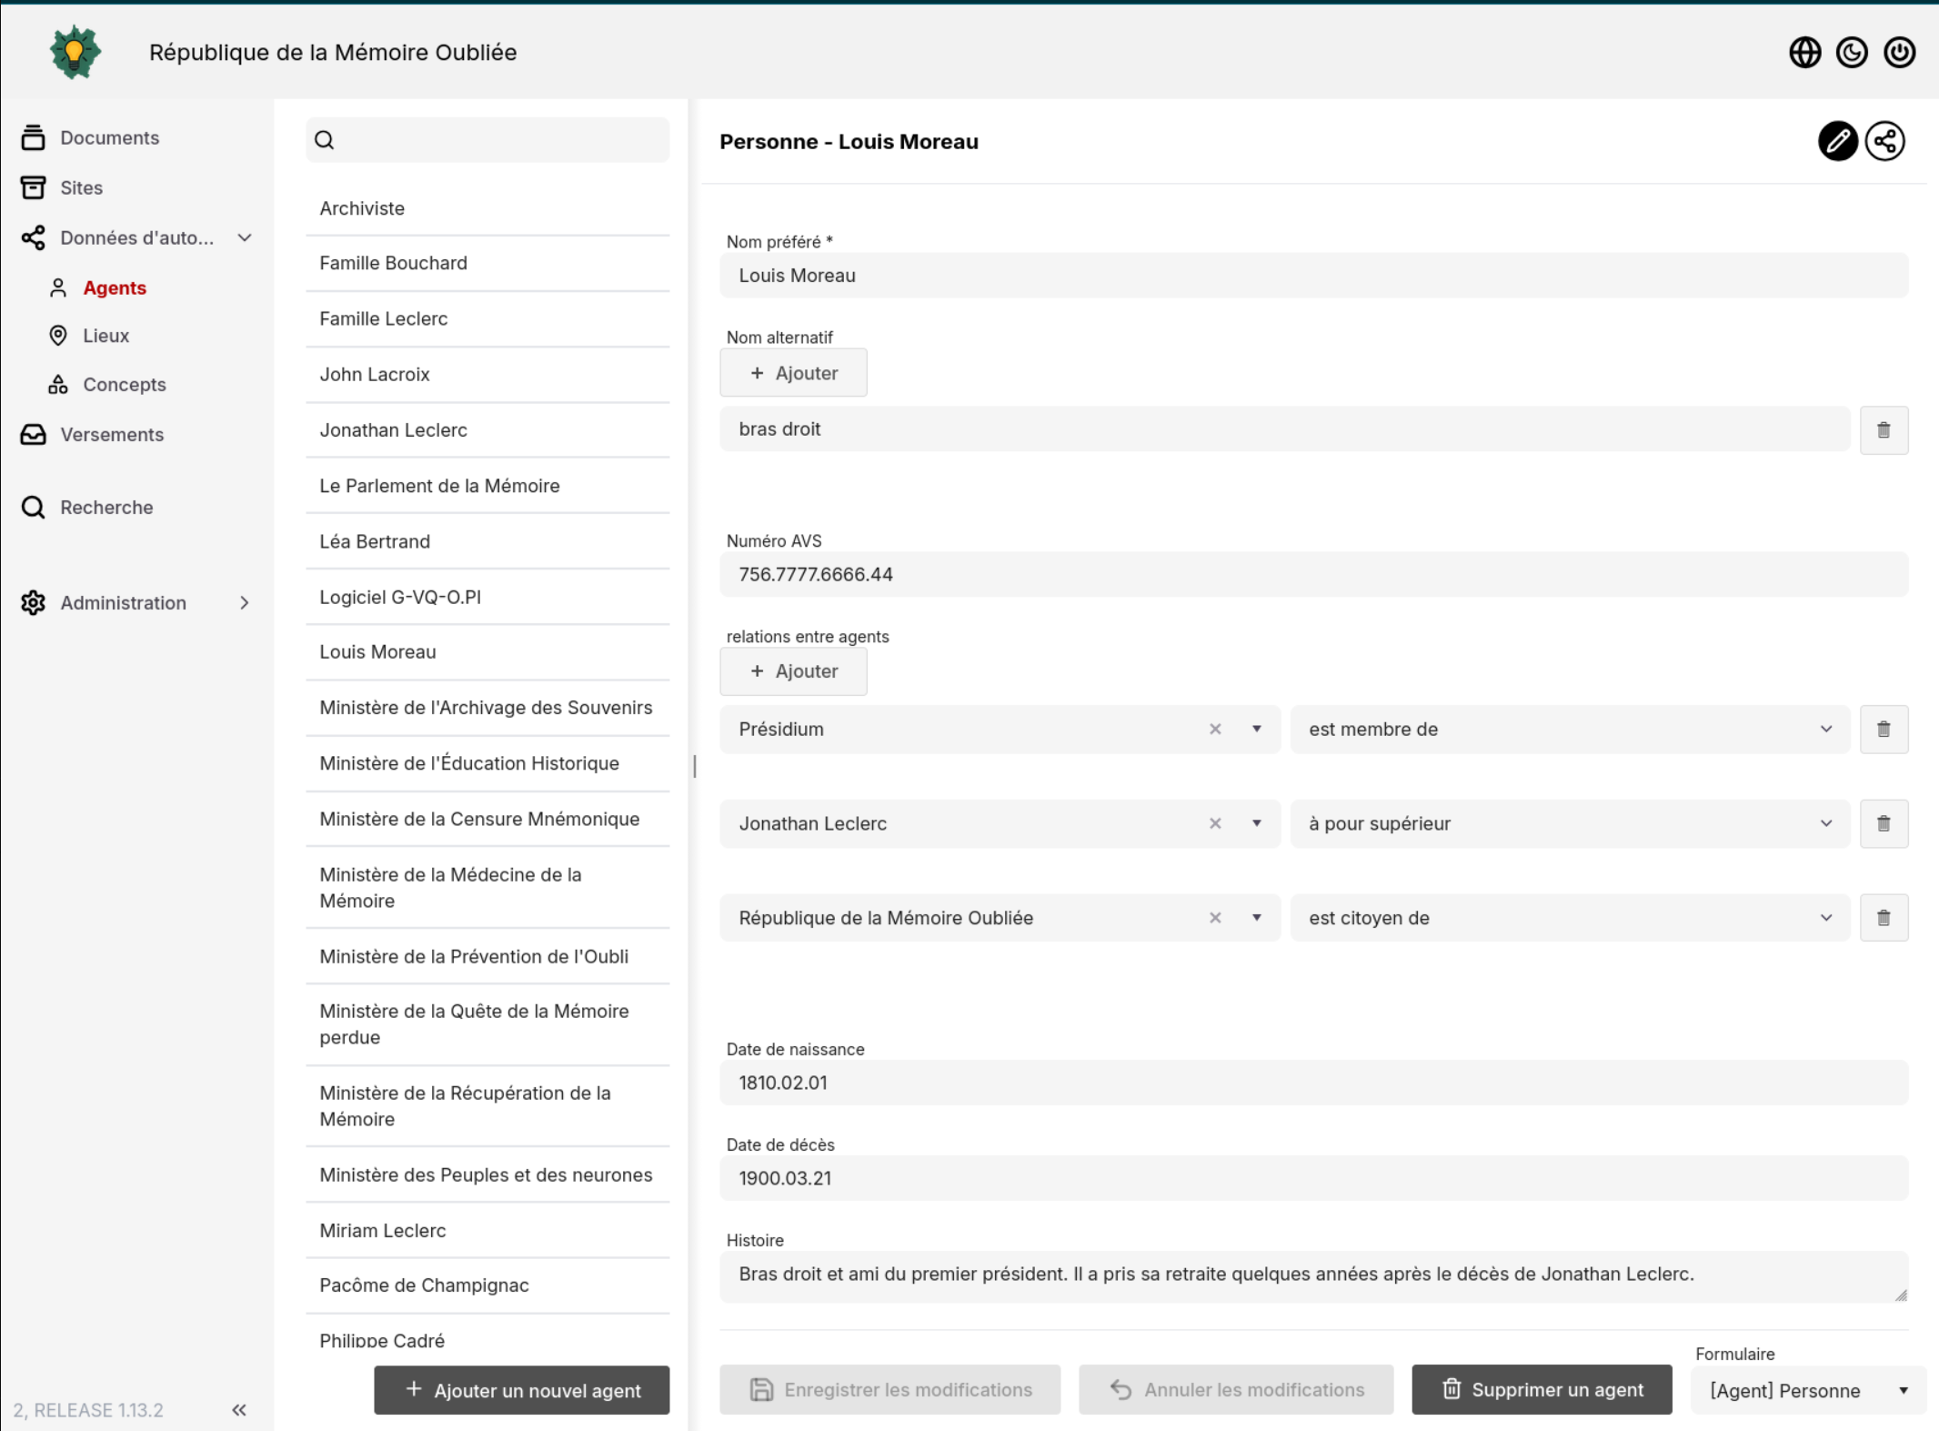
Task: Collapse the Données d'autorité section
Action: pyautogui.click(x=244, y=238)
